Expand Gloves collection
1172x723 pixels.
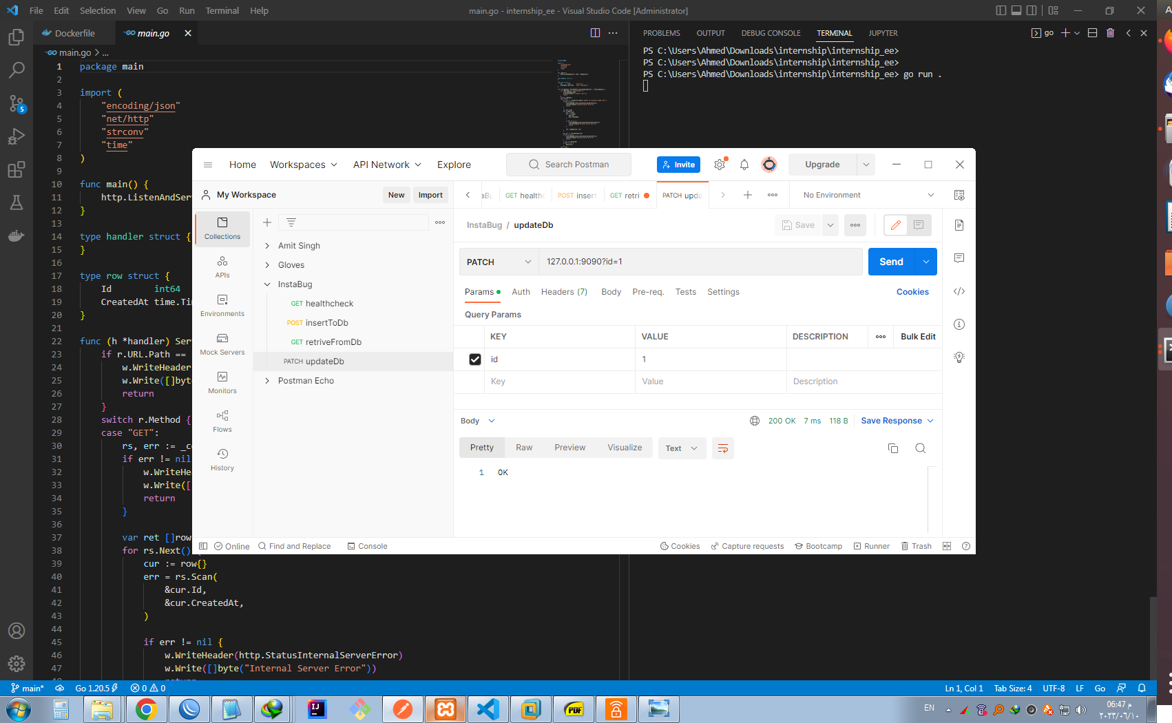click(267, 265)
